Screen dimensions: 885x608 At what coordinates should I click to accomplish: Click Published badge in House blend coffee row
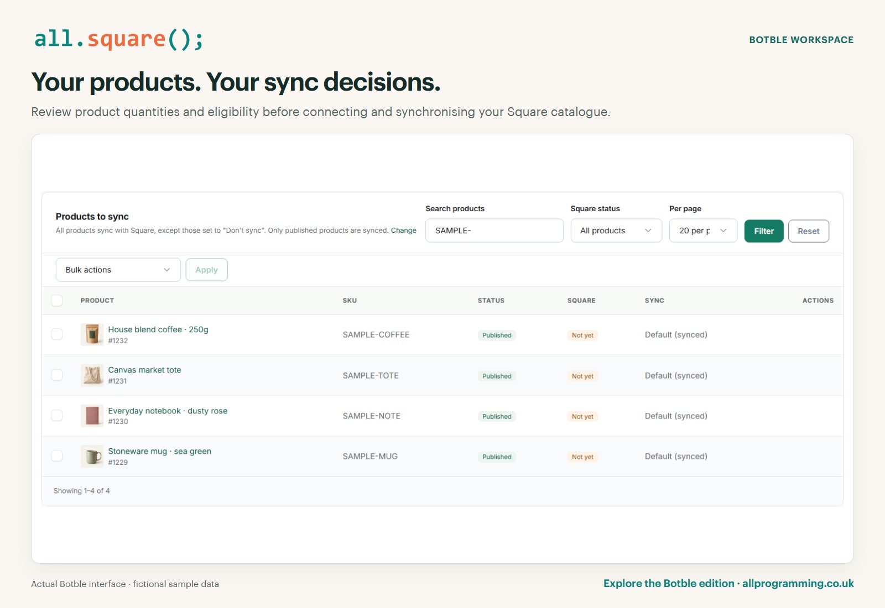coord(497,335)
